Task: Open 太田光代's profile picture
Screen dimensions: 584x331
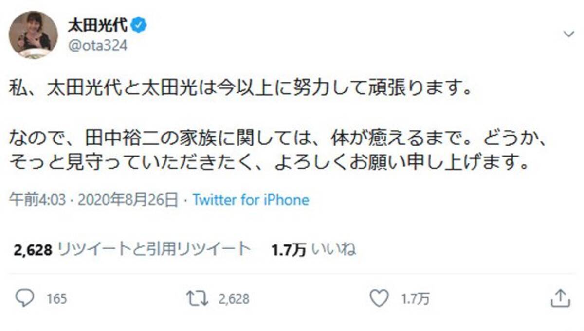Action: (33, 34)
